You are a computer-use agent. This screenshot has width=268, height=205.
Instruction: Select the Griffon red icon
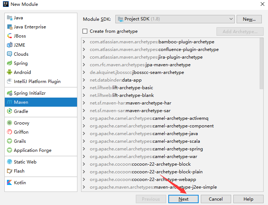coord(9,132)
